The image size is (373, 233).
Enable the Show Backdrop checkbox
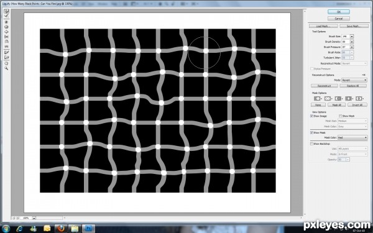(311, 144)
